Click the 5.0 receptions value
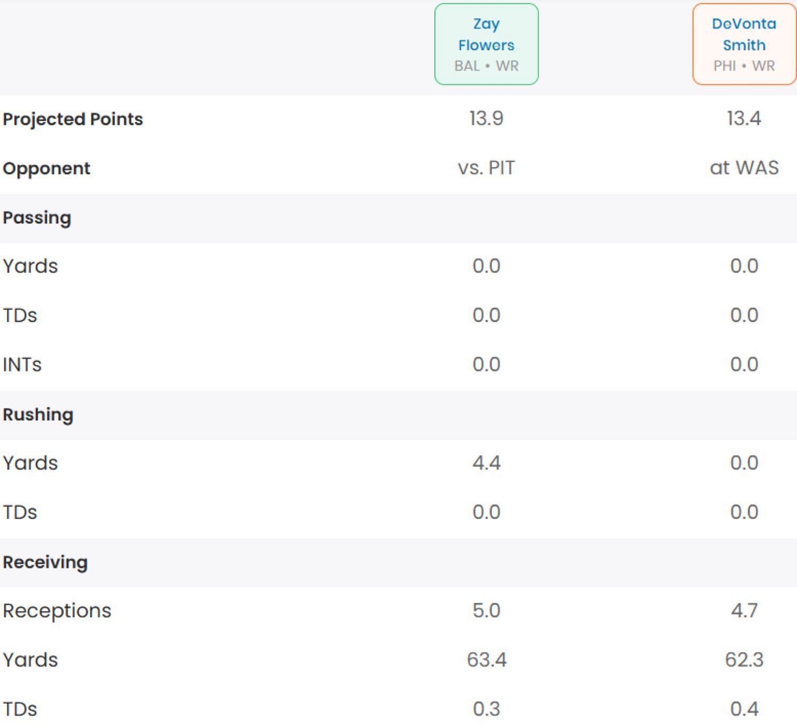The width and height of the screenshot is (797, 725). click(486, 611)
